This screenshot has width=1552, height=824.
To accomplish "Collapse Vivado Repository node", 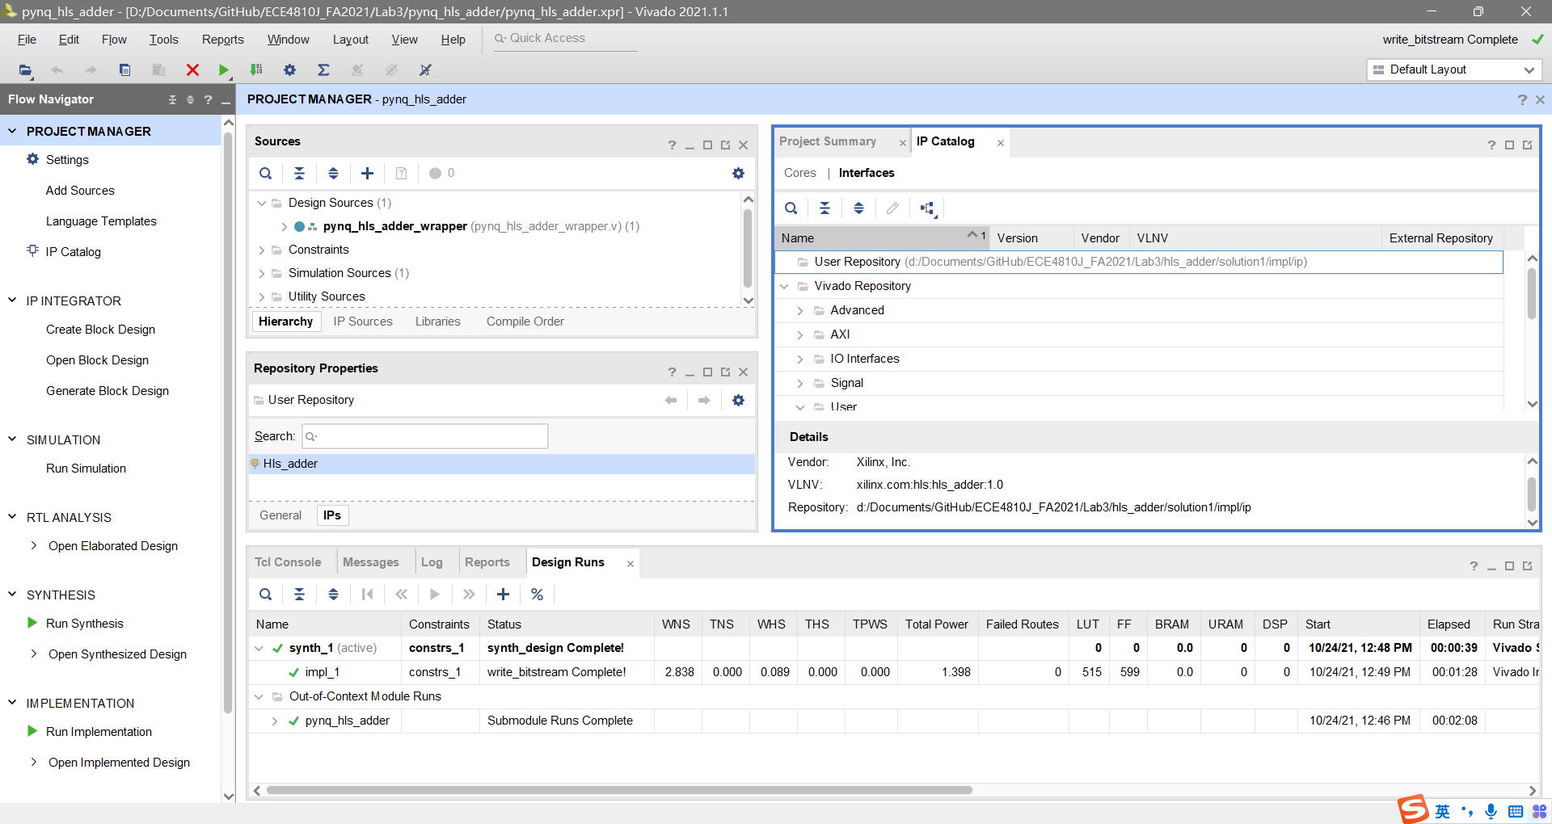I will (784, 286).
